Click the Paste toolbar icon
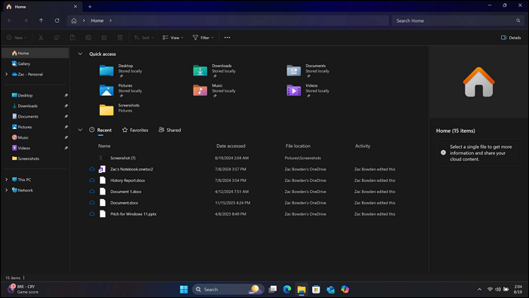Viewport: 529px width, 298px height. [73, 38]
